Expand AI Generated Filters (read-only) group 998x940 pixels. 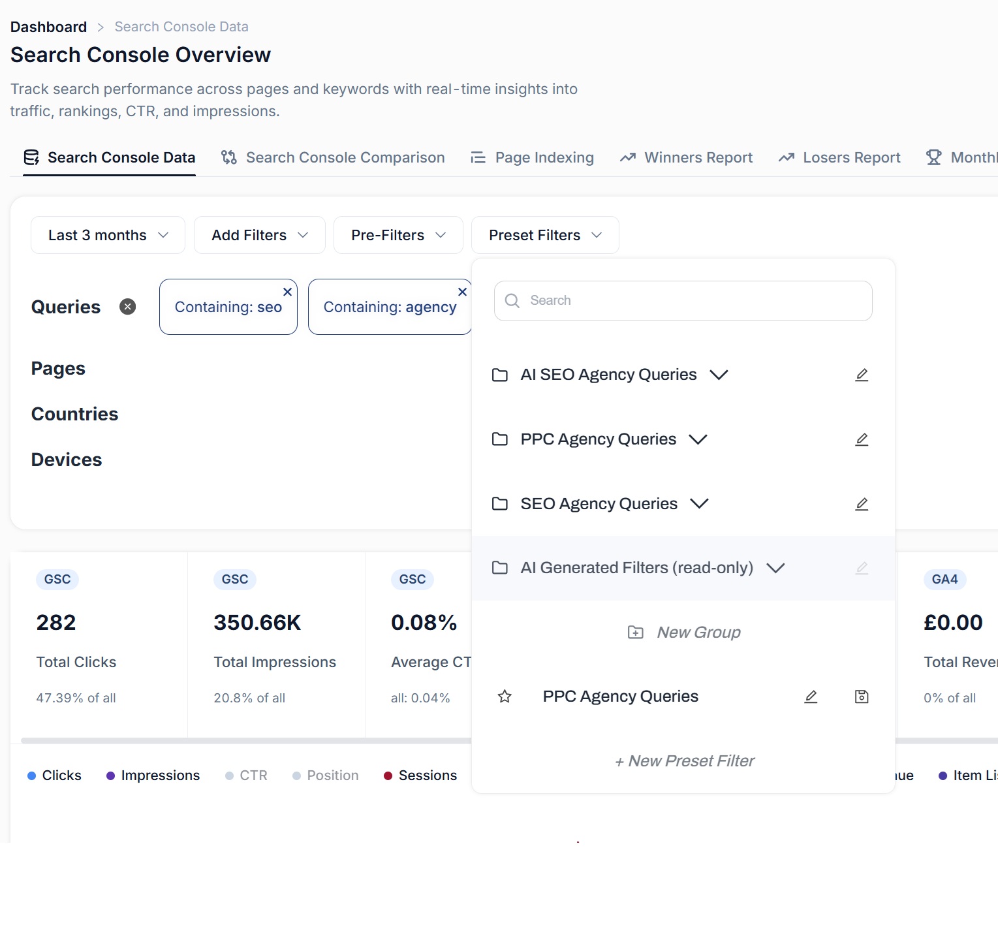[x=775, y=568]
